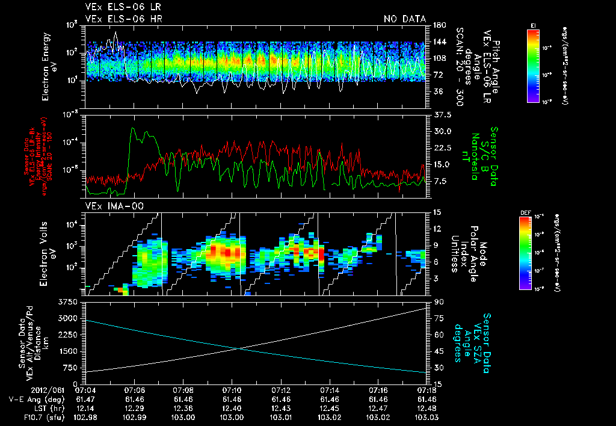
Task: Click the 1500 altitude axis tick
Action: 67,351
